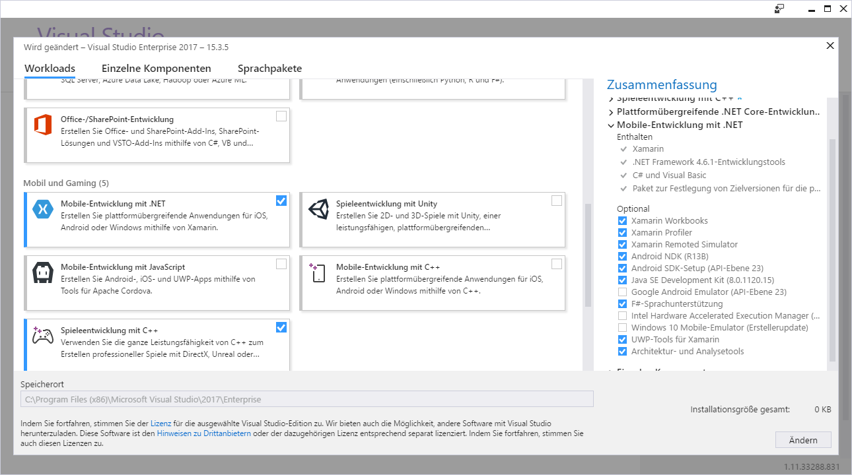
Task: Click the Ändern button
Action: [802, 440]
